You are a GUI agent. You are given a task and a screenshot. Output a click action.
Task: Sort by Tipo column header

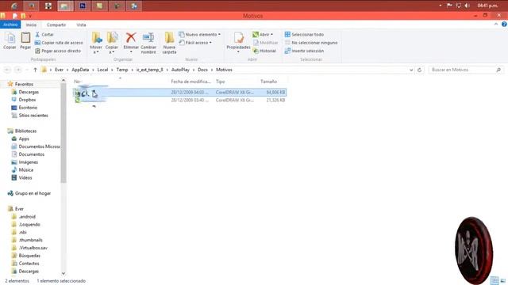pyautogui.click(x=221, y=82)
